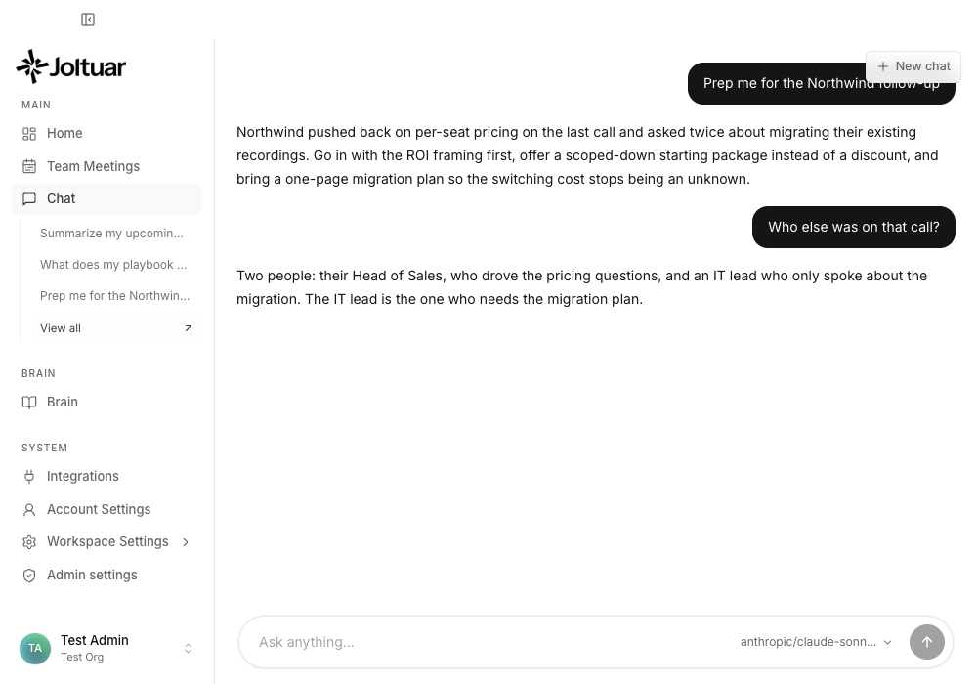
Task: Open Home via its grid icon
Action: pyautogui.click(x=29, y=133)
